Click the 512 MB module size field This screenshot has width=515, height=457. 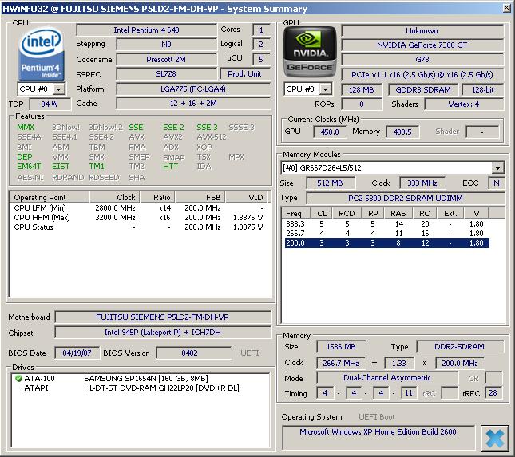click(x=330, y=183)
